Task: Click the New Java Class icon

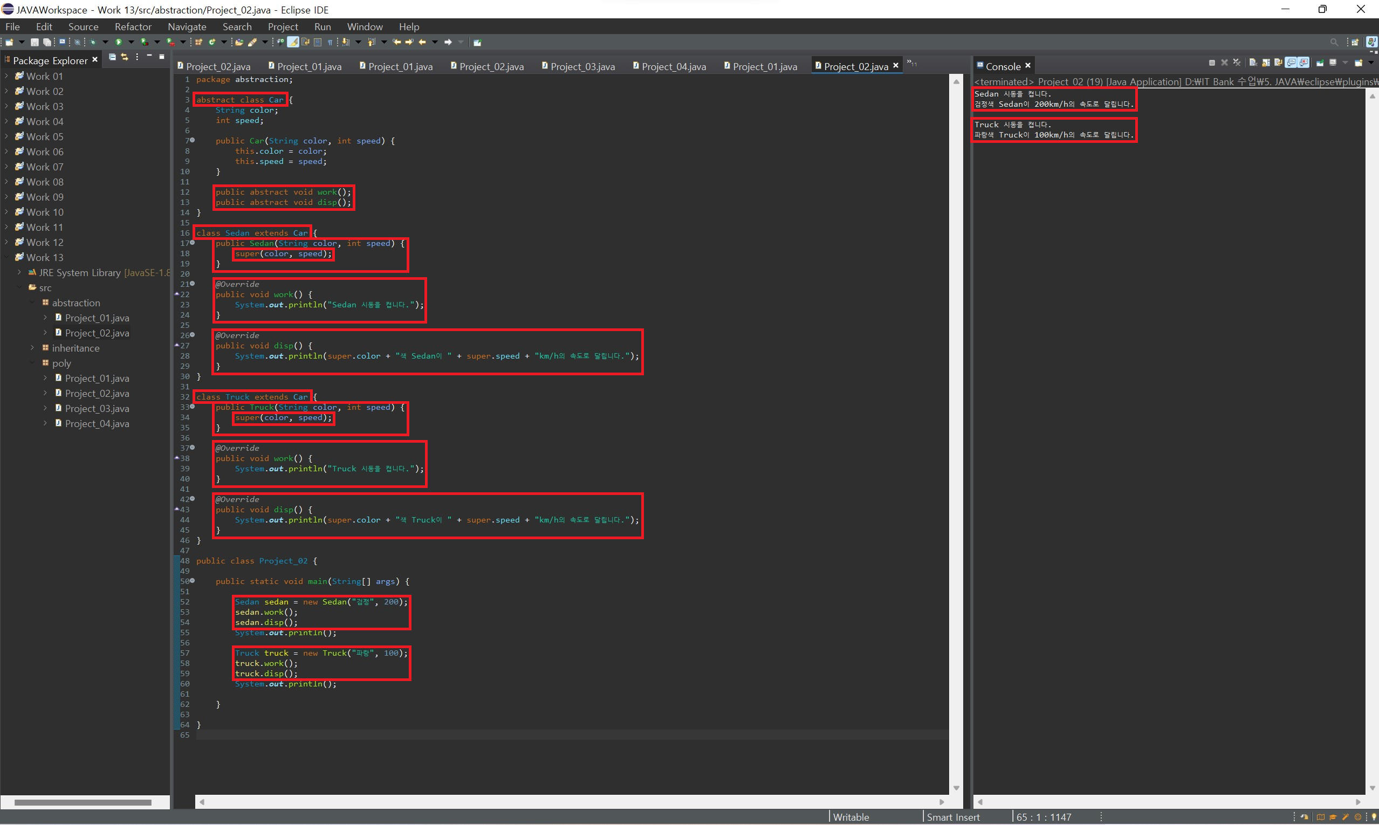Action: tap(212, 42)
